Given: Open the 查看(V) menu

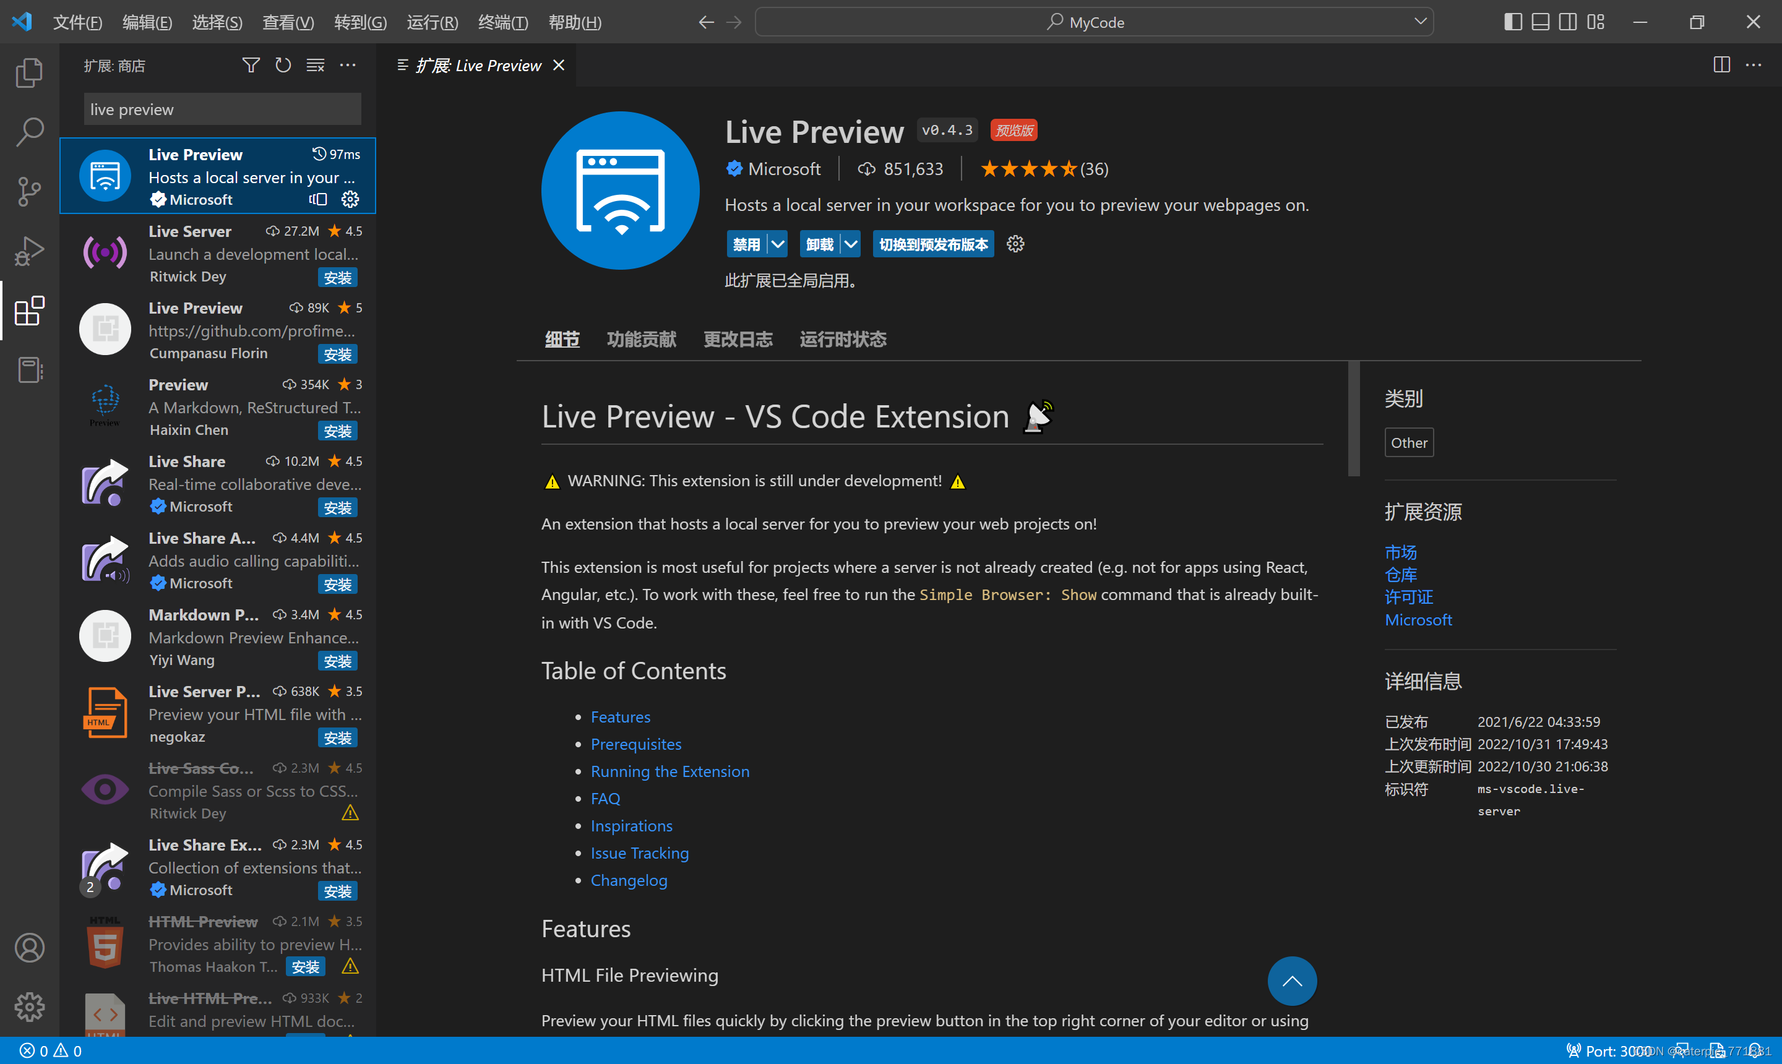Looking at the screenshot, I should (288, 22).
